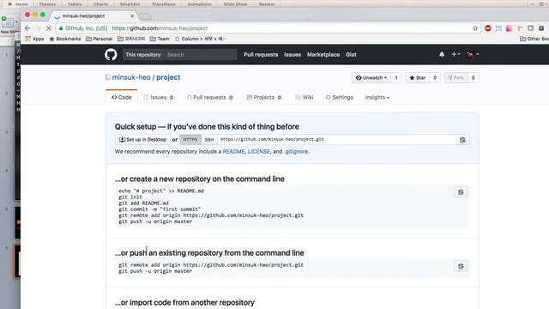
Task: Open the notifications bell icon
Action: click(442, 54)
